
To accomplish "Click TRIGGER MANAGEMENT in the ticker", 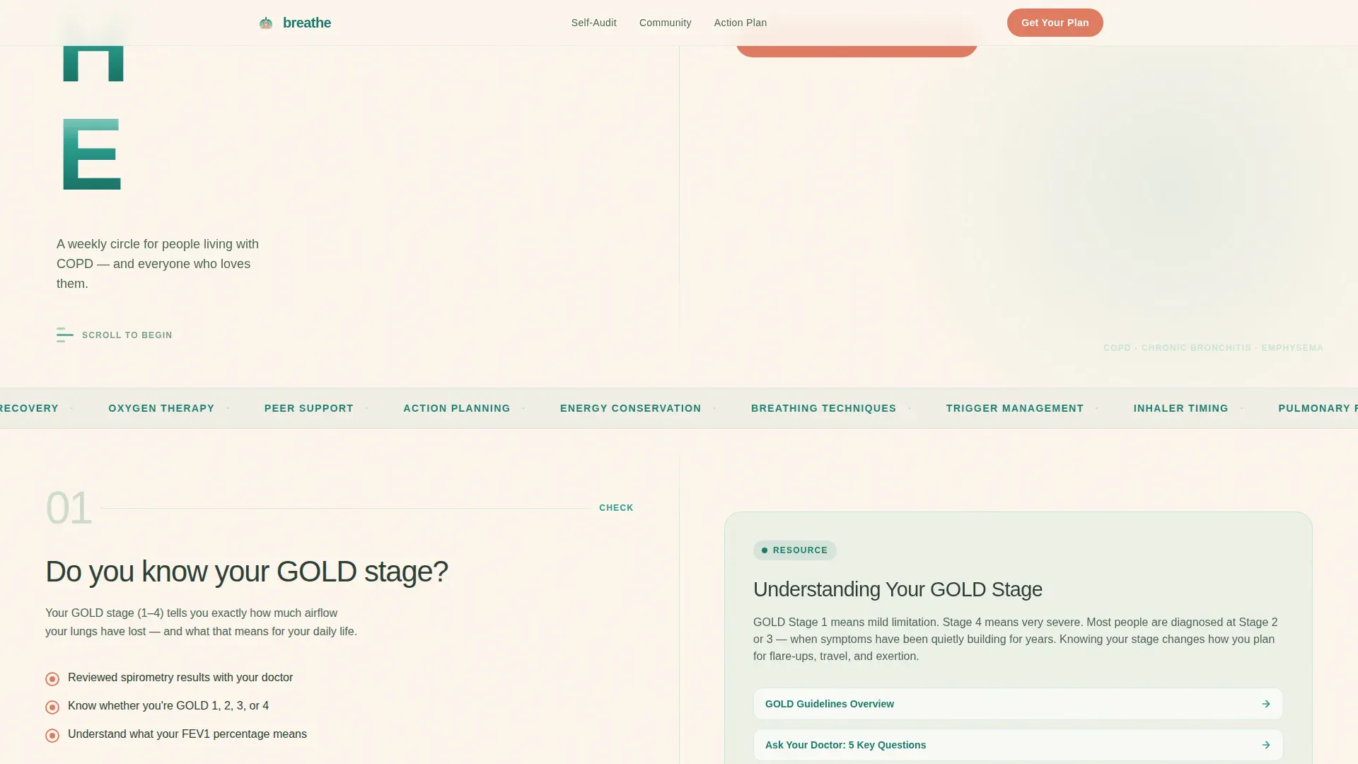I will click(1015, 408).
